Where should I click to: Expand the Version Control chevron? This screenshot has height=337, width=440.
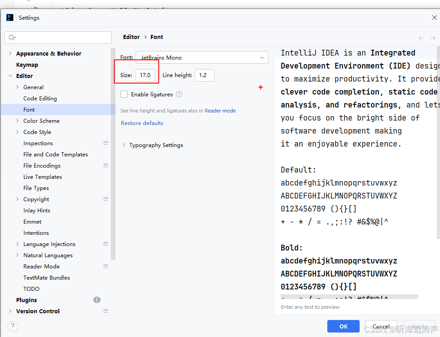[10, 311]
